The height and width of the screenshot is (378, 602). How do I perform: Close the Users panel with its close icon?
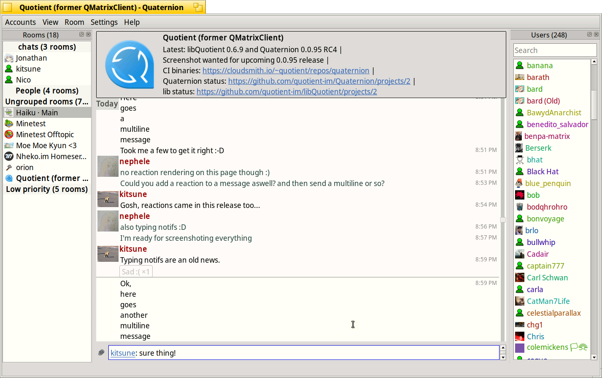[596, 35]
